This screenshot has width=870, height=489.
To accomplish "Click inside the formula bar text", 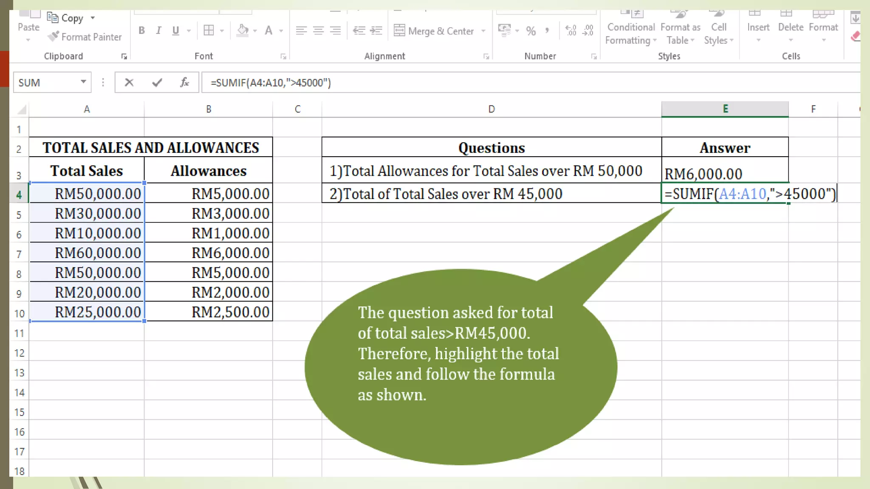I will [x=271, y=83].
